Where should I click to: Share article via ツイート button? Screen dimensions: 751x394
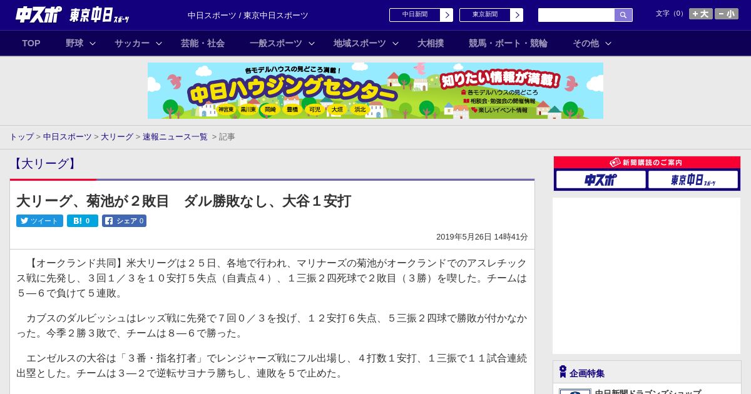[x=39, y=221]
